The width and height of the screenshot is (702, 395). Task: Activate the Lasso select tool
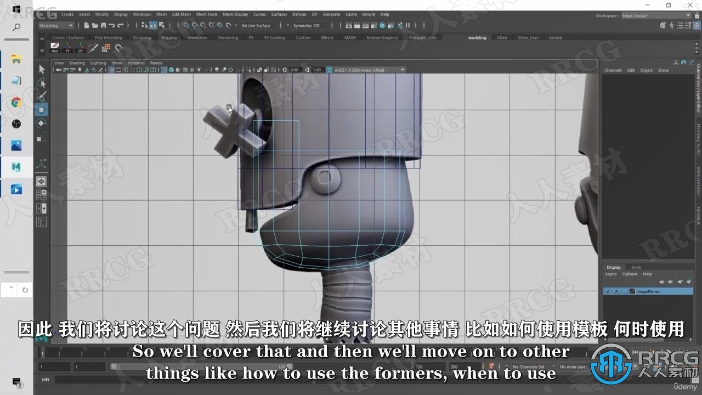point(41,83)
